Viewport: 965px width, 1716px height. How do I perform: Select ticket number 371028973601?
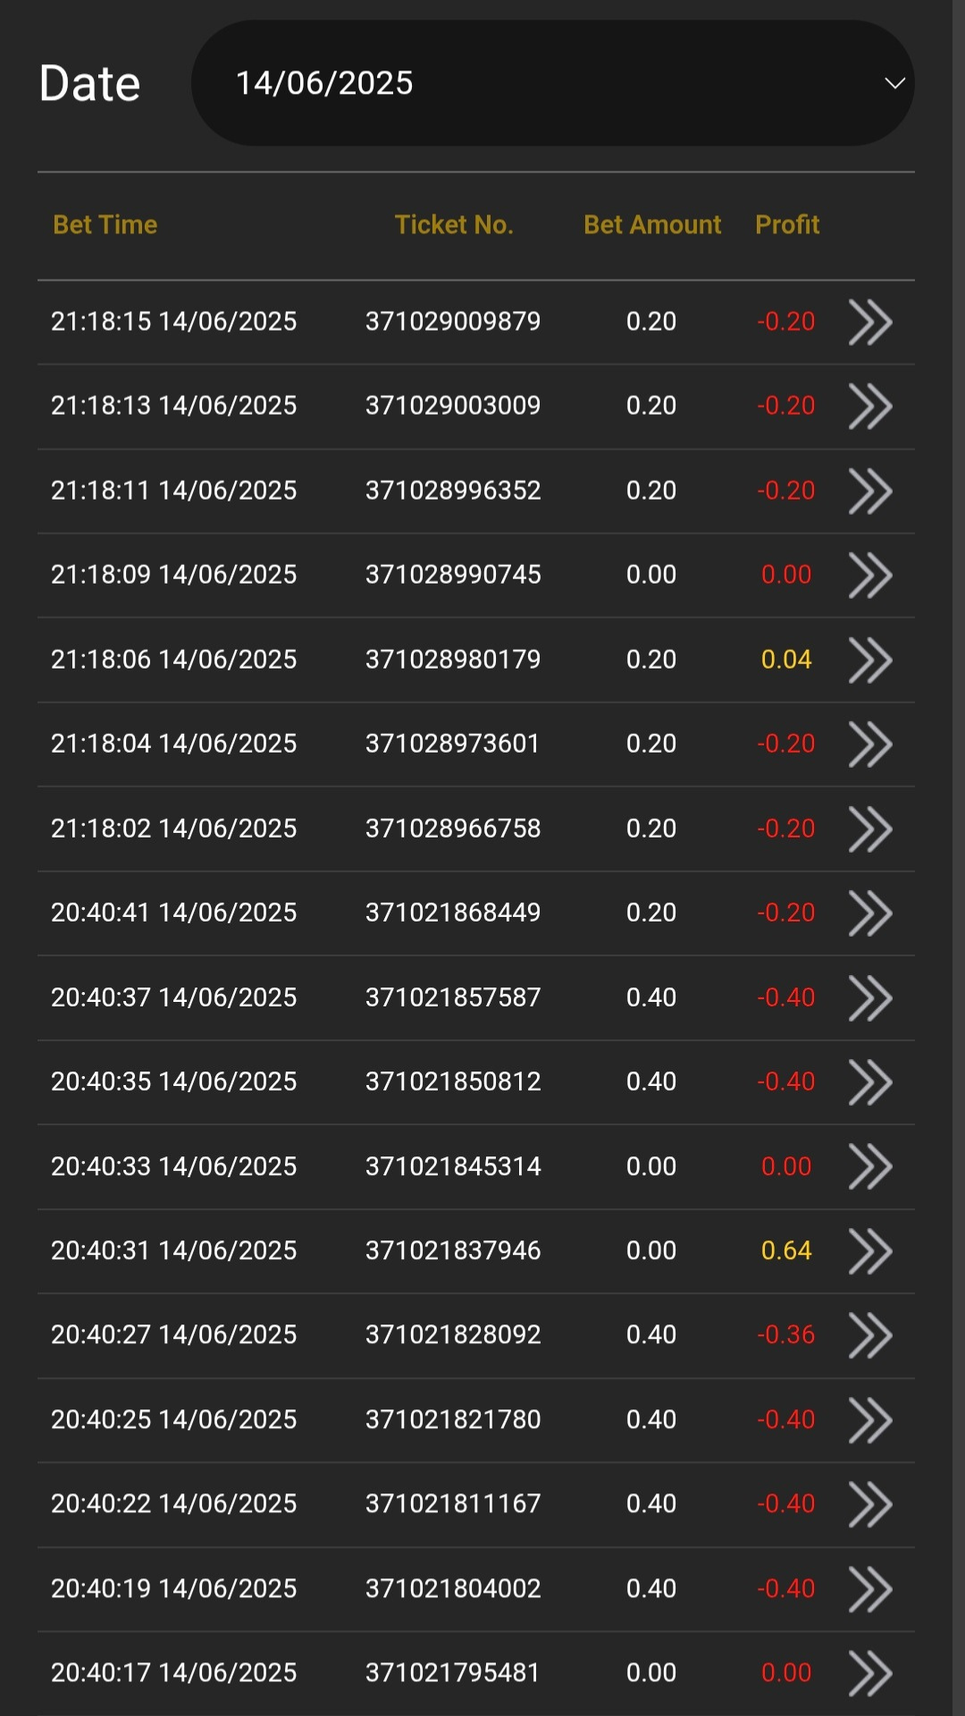[453, 743]
